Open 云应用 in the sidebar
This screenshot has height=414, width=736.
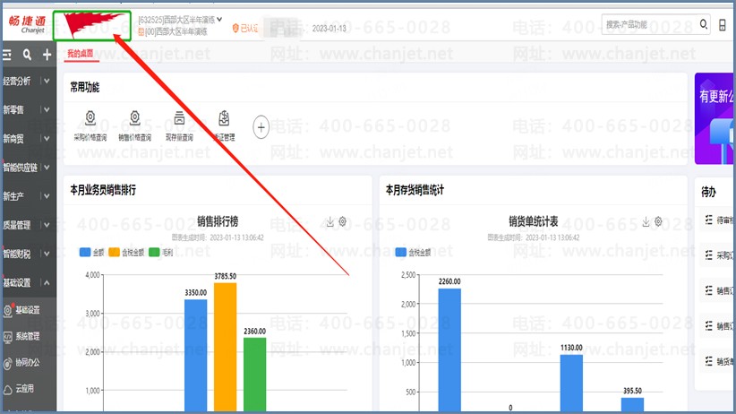click(19, 389)
